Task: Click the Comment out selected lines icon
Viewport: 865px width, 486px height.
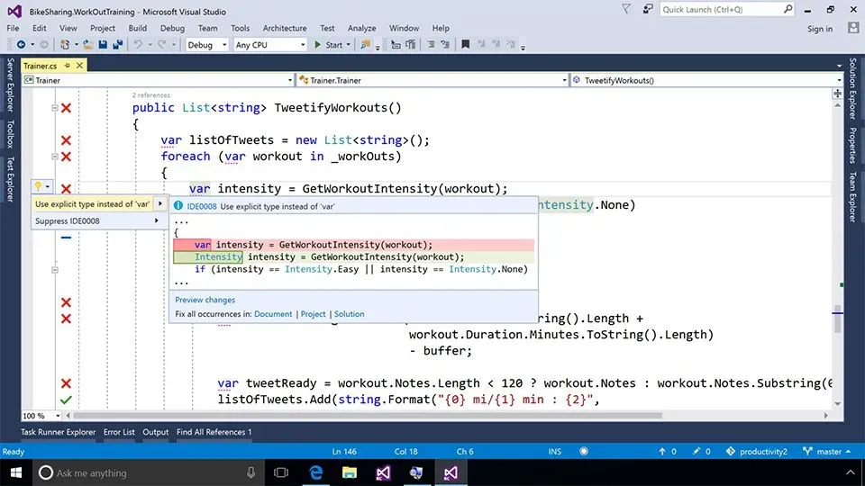Action: tap(396, 45)
